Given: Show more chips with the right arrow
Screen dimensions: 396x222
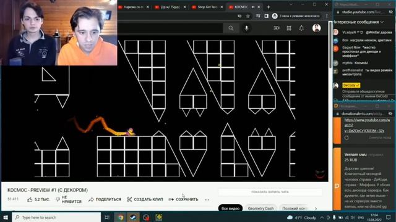Looking at the screenshot, I should [316, 208].
